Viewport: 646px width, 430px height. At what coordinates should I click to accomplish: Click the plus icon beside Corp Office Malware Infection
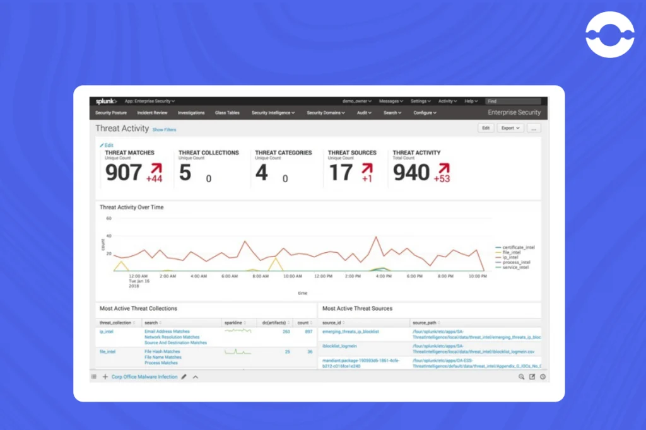pos(105,377)
